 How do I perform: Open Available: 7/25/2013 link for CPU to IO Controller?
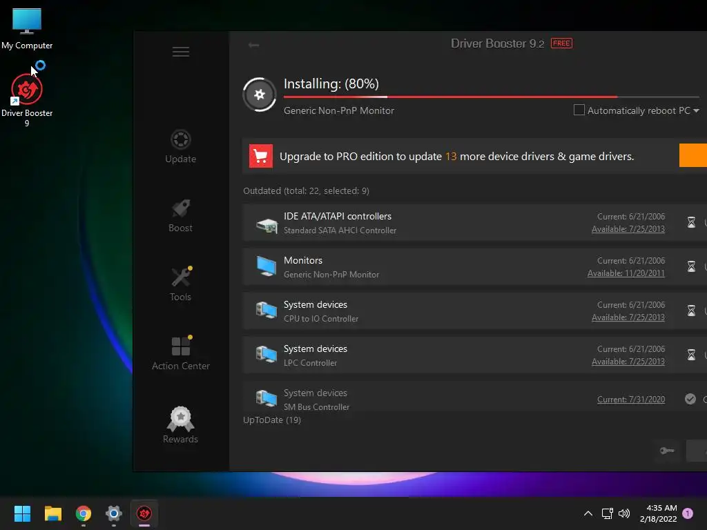click(x=628, y=317)
